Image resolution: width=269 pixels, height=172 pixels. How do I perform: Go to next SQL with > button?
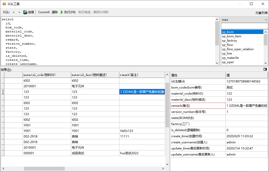19,12
